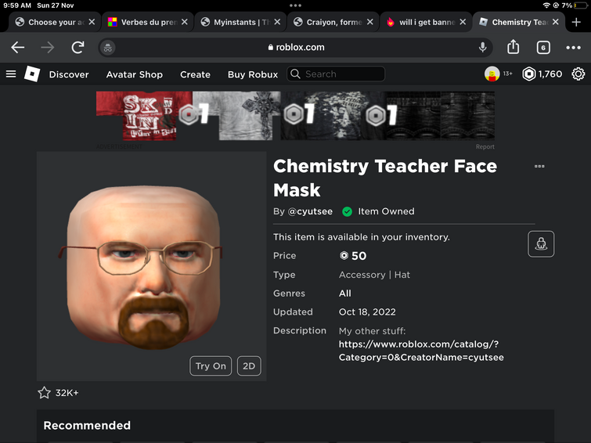Image resolution: width=591 pixels, height=443 pixels.
Task: Close the 'Verbes du pren' tab
Action: [x=184, y=22]
